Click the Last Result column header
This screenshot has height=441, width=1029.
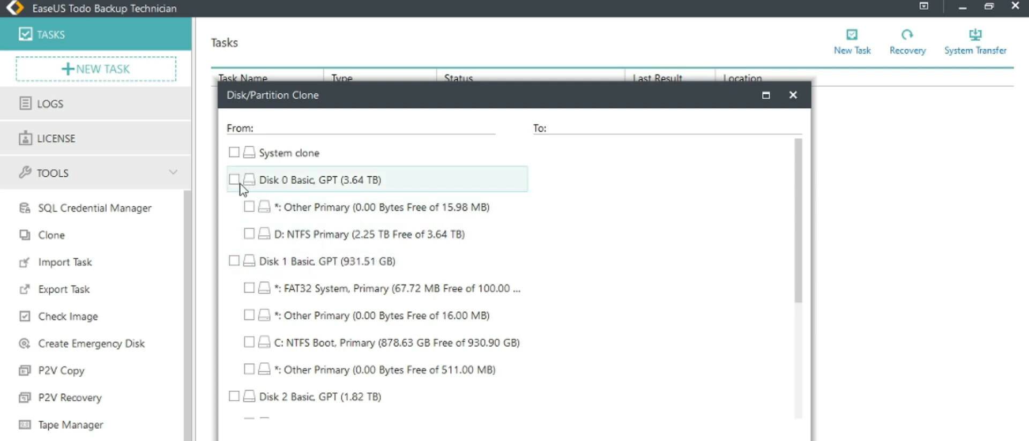670,77
